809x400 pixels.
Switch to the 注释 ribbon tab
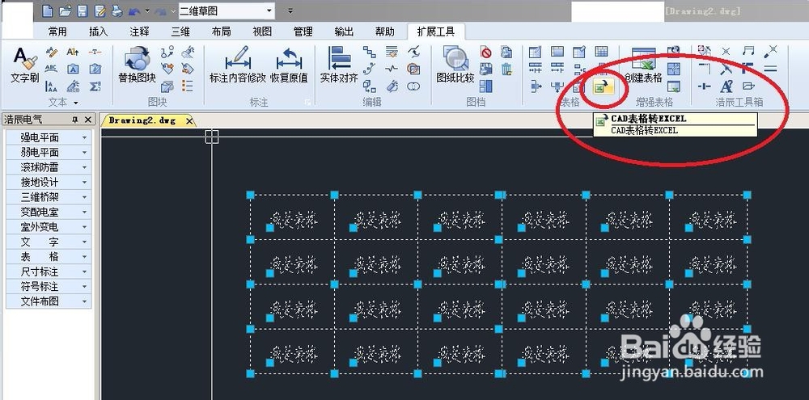[x=139, y=32]
